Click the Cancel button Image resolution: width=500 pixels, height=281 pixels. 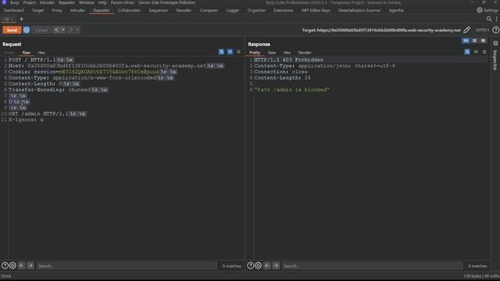coord(41,30)
